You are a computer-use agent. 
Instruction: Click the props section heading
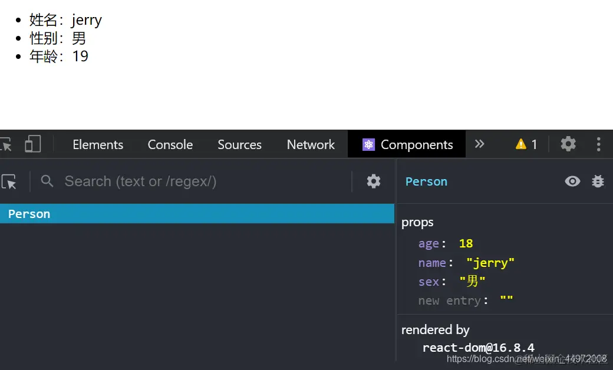pos(417,222)
